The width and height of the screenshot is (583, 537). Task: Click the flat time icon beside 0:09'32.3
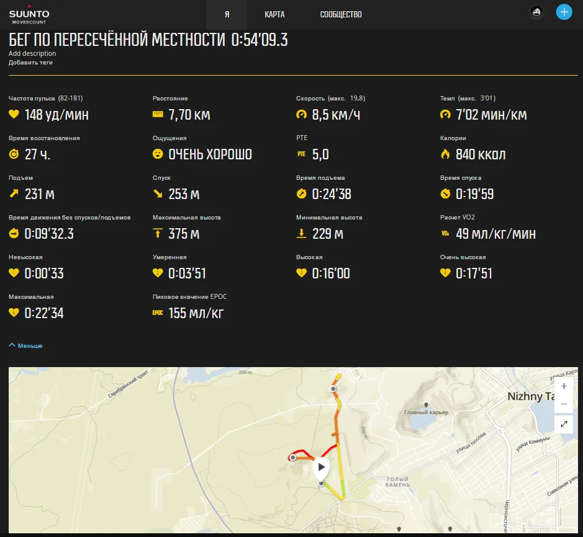tap(14, 233)
